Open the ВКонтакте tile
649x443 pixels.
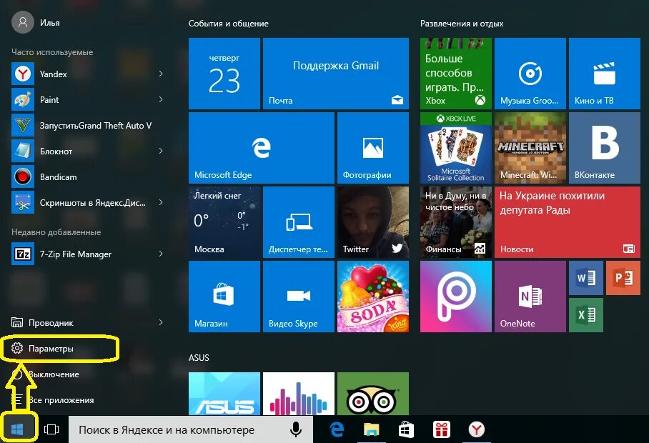(x=604, y=148)
